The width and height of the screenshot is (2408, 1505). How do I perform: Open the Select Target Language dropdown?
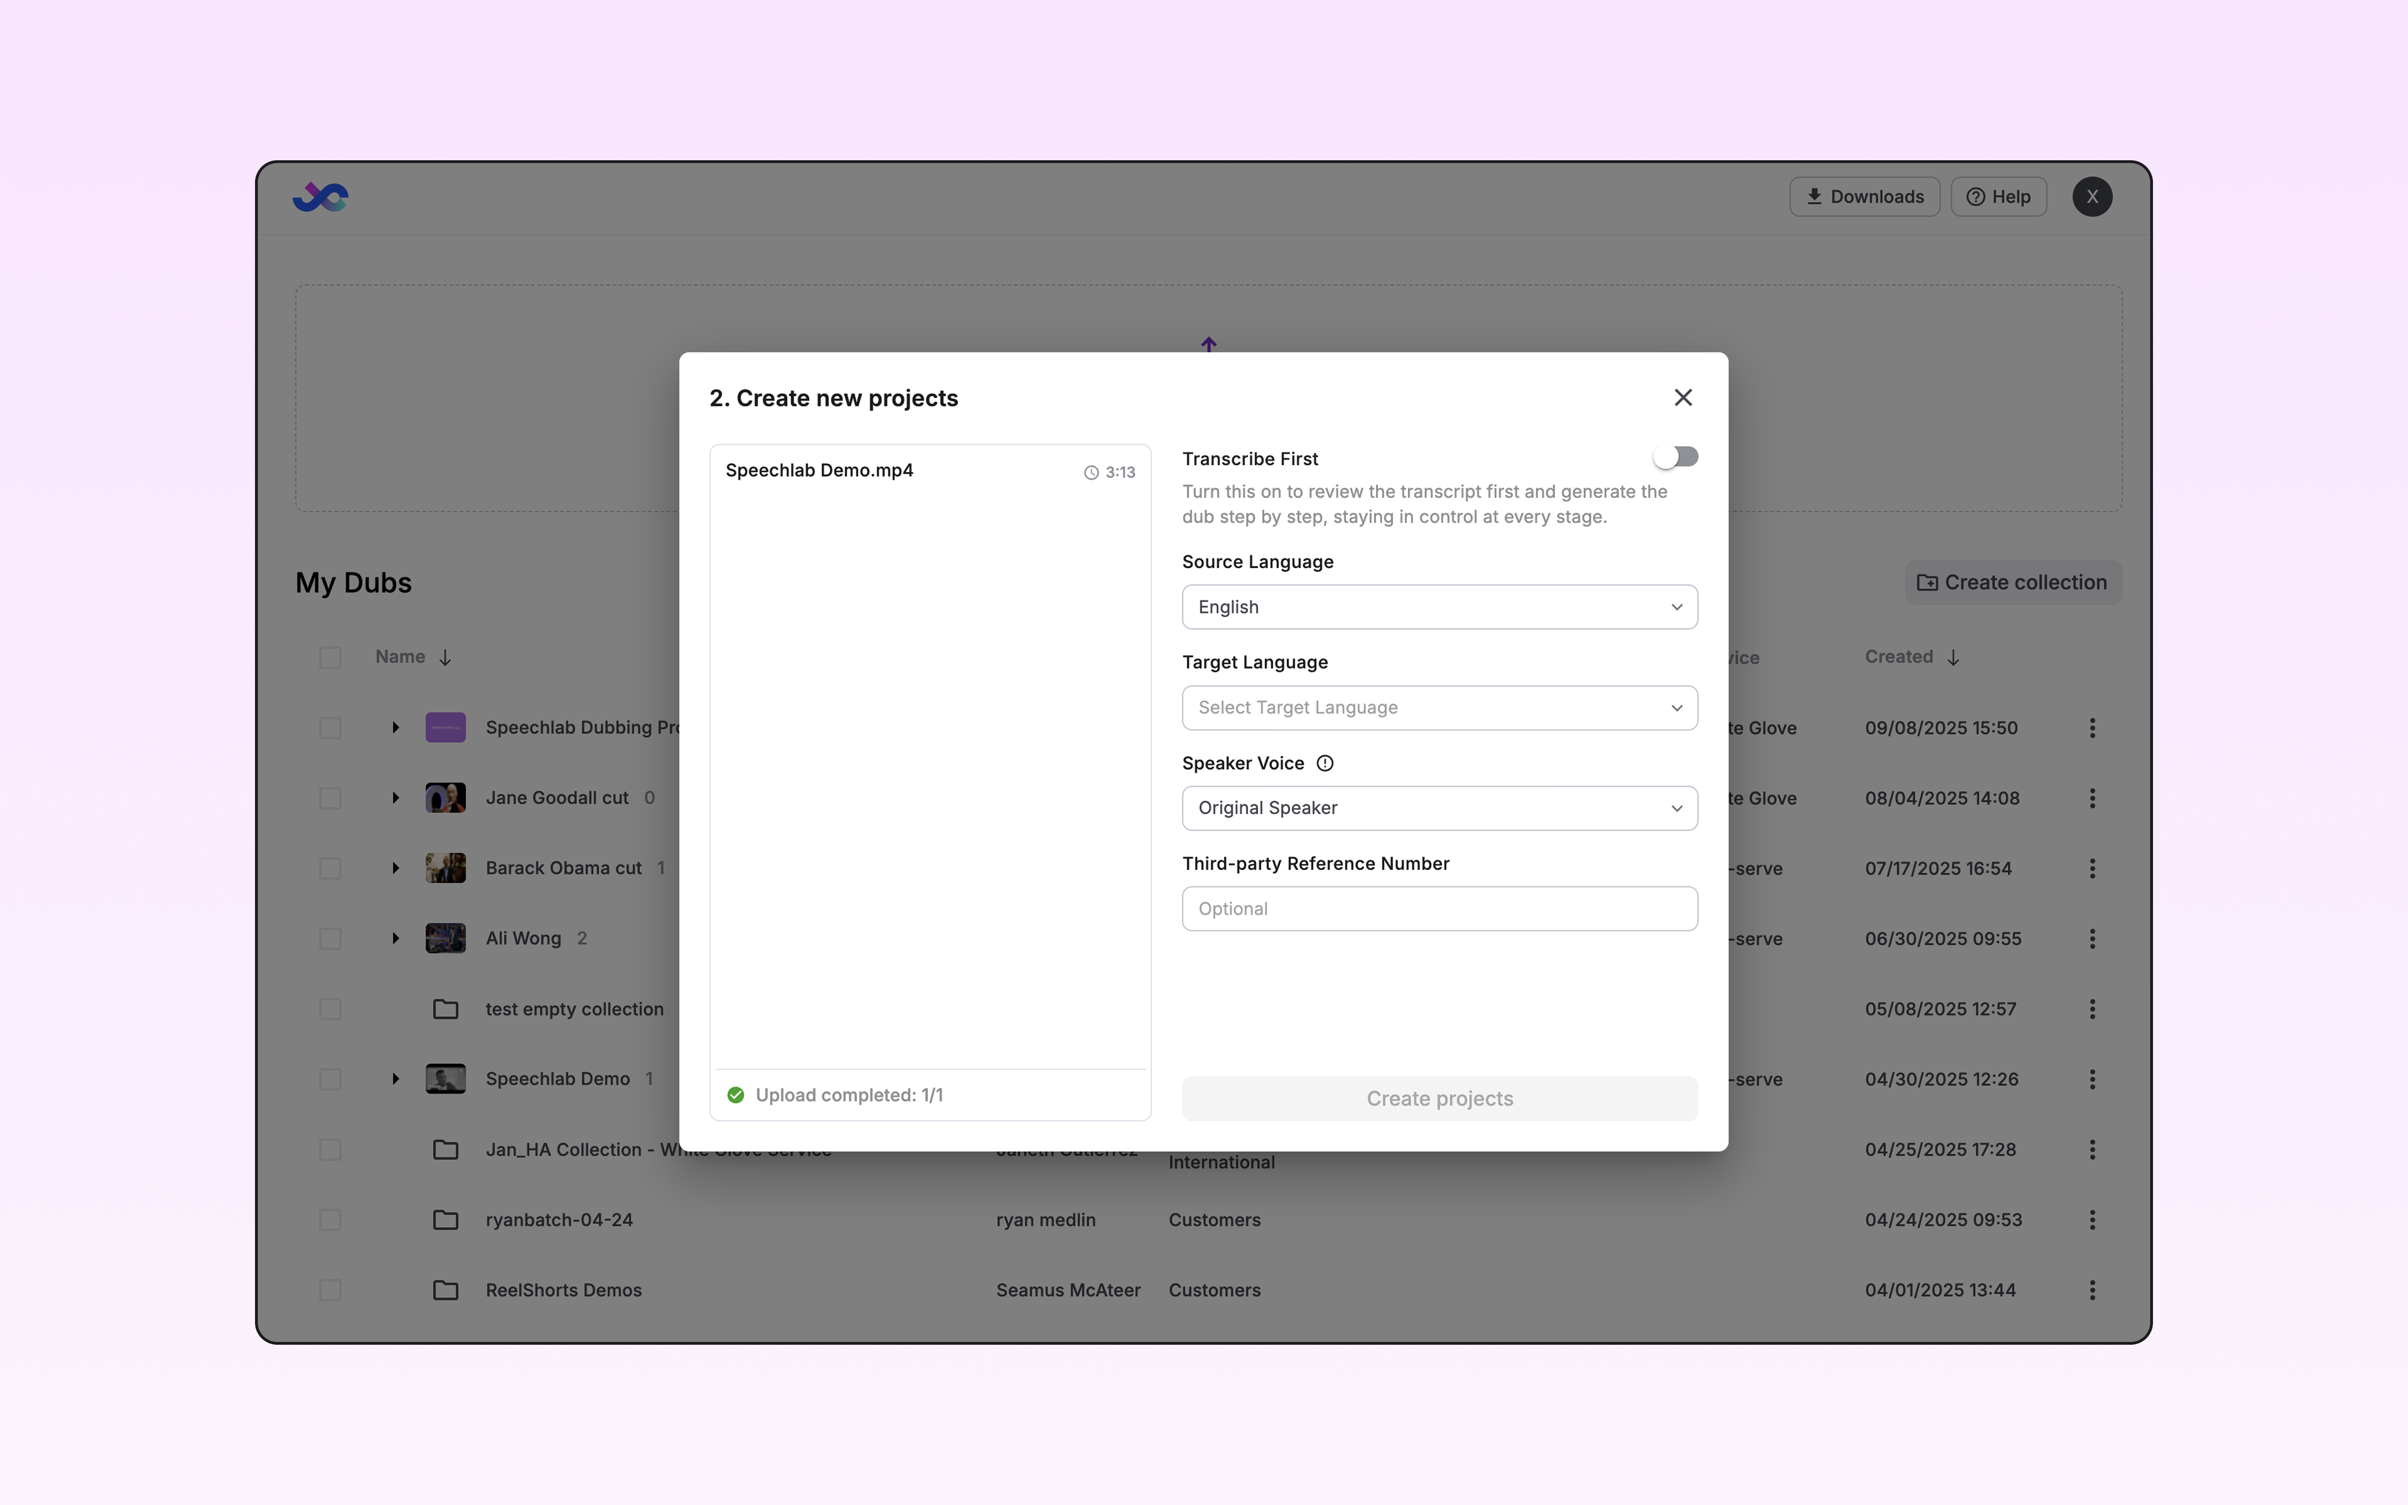pyautogui.click(x=1439, y=708)
